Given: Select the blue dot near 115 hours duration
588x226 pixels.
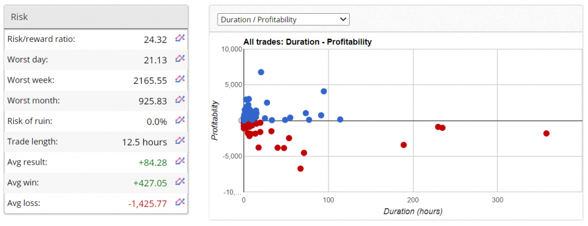Looking at the screenshot, I should tap(340, 119).
